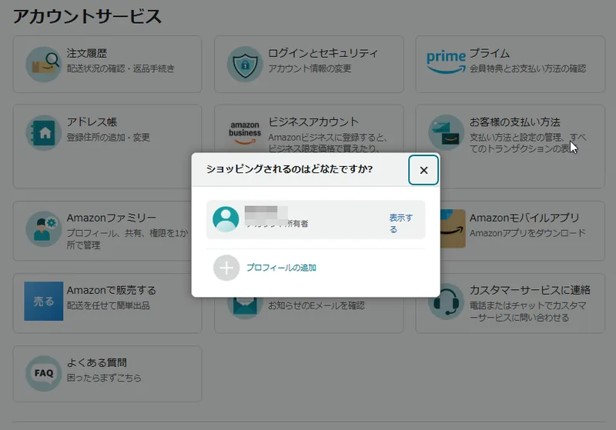Open ログインとセキュリティ title
This screenshot has width=616, height=430.
tap(323, 53)
